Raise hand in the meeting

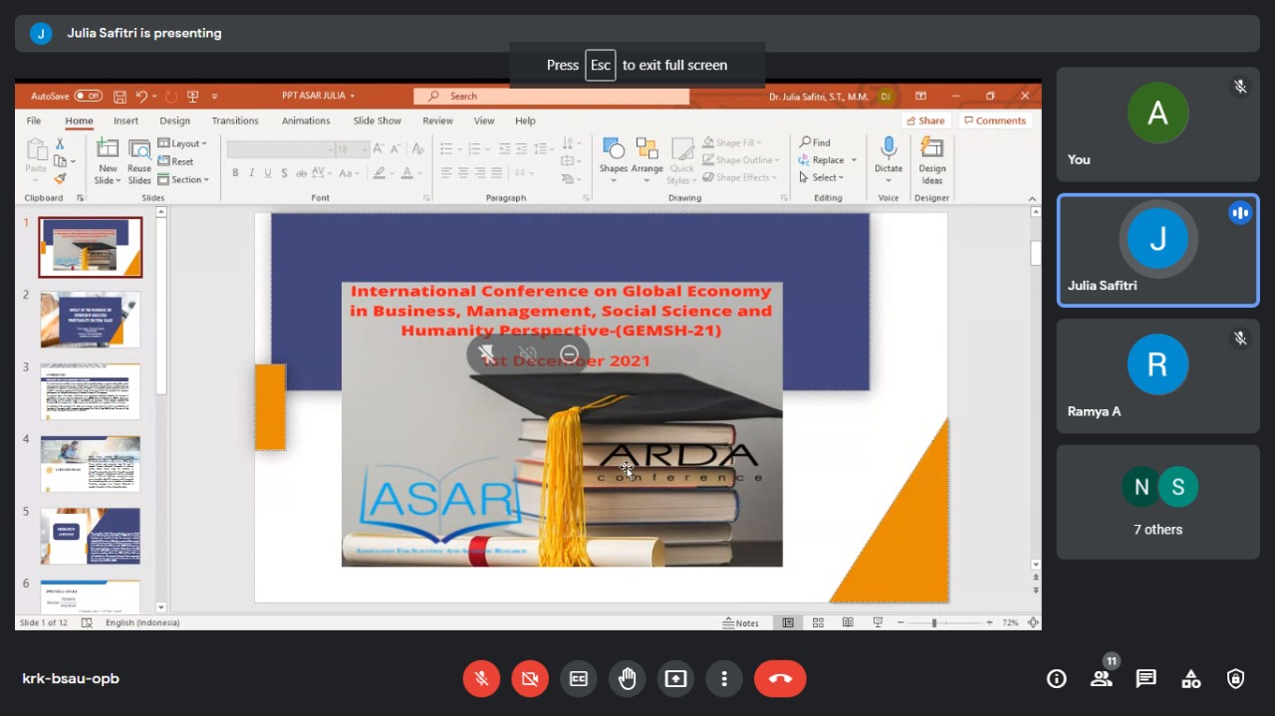[x=628, y=679]
